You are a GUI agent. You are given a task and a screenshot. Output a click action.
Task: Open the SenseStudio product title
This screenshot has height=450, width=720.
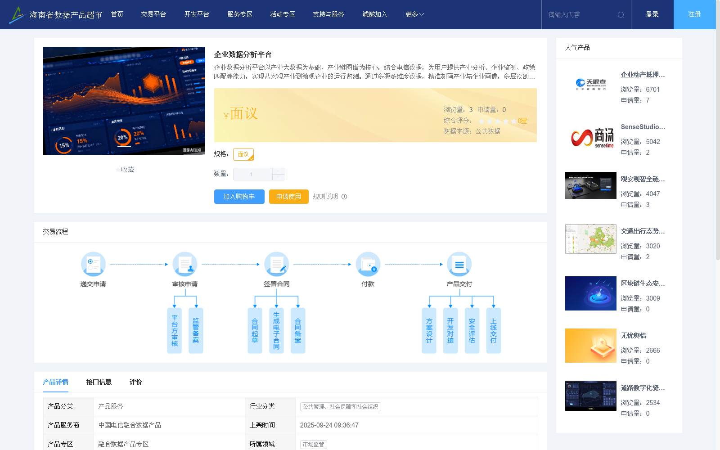click(x=643, y=127)
